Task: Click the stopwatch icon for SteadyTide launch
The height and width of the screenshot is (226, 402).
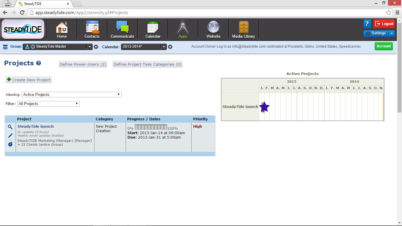Action: pos(10,144)
